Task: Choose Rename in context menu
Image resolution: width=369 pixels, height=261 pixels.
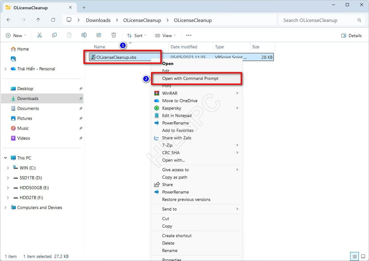Action: point(197,250)
